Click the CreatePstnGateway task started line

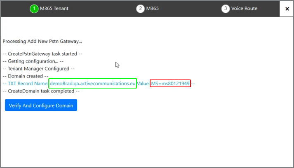[42, 54]
